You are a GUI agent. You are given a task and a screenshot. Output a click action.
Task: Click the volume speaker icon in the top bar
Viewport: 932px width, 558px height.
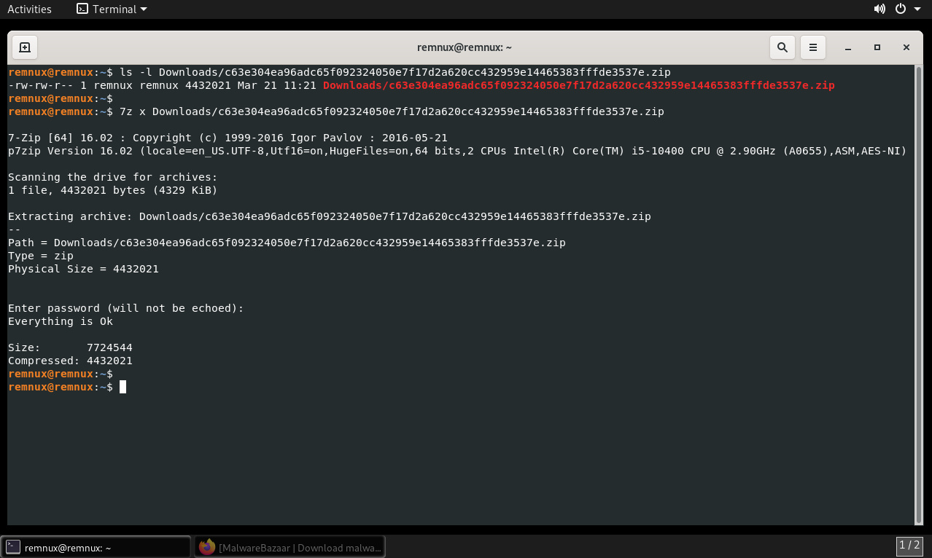(x=880, y=9)
